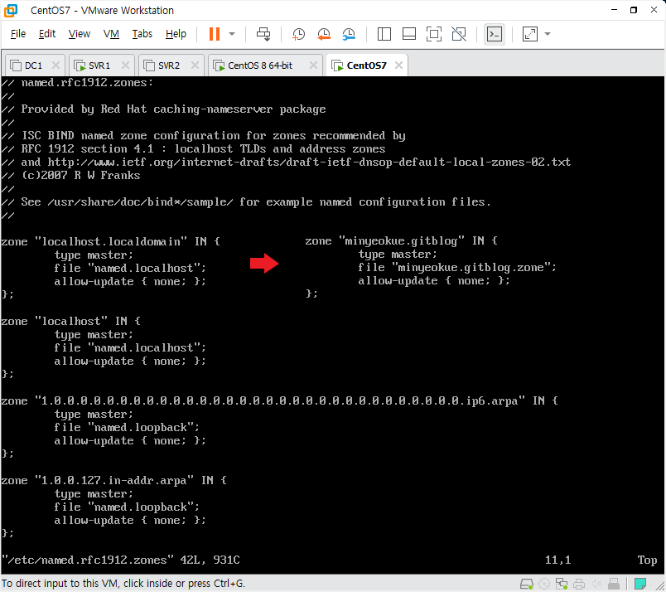The image size is (666, 592).
Task: Click the VMware Workstation title bar logo
Action: (x=11, y=10)
